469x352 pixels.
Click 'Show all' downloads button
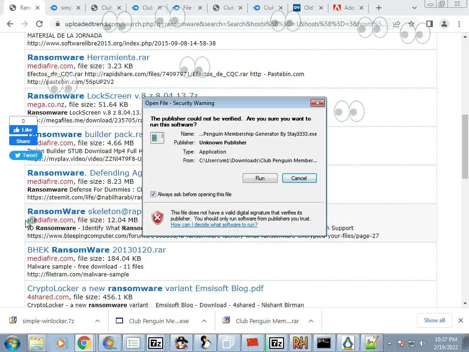tap(434, 320)
